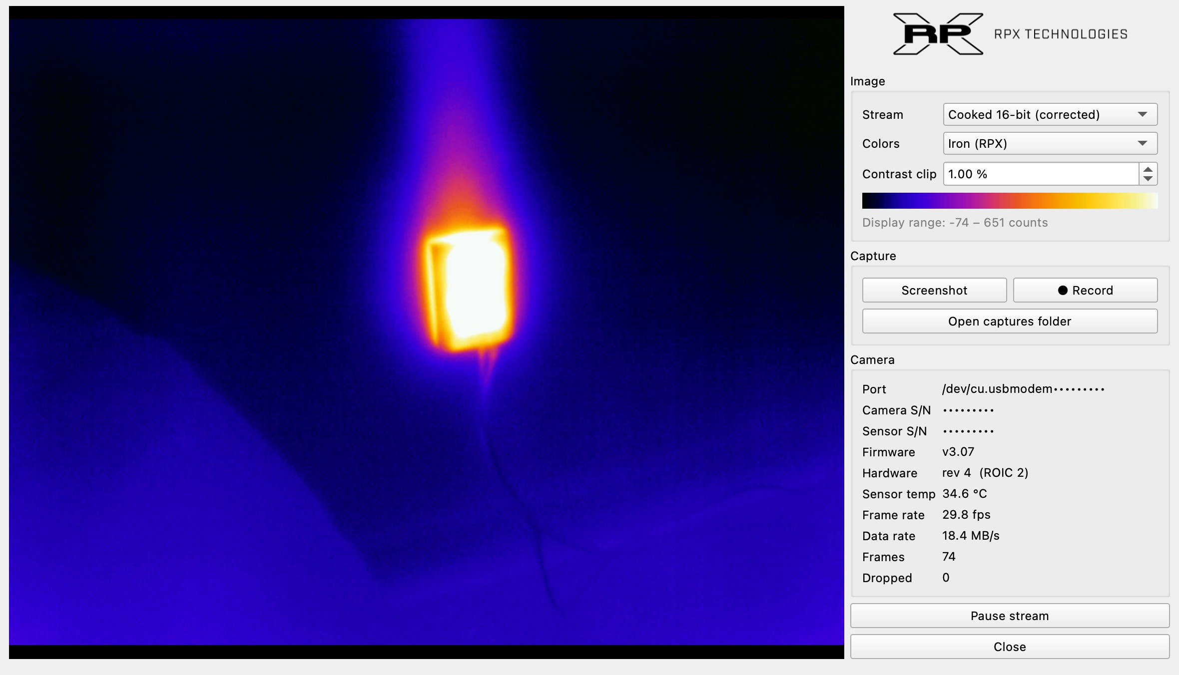Click the Firmware value v3.07
Viewport: 1179px width, 675px height.
click(x=958, y=452)
